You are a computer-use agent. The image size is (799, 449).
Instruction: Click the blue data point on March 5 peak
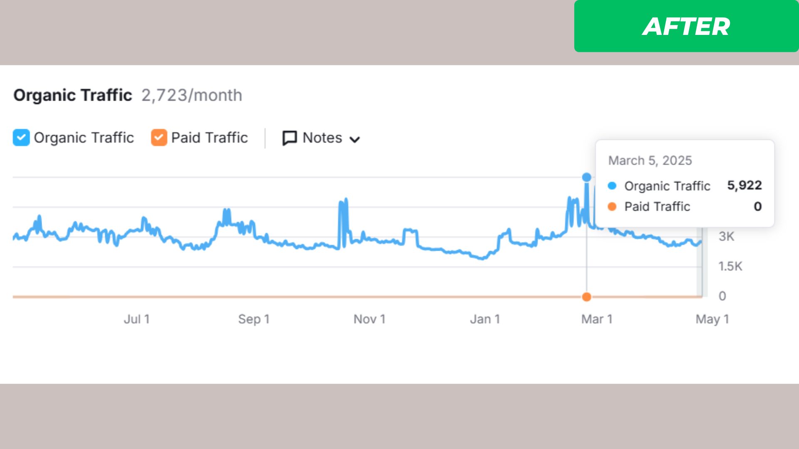pyautogui.click(x=586, y=178)
